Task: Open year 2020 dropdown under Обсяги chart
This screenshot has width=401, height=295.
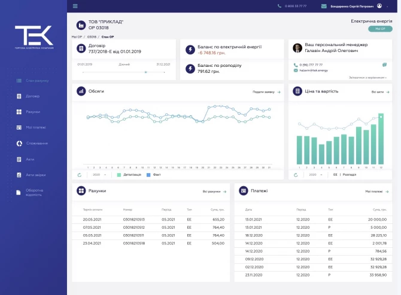Action: 99,175
